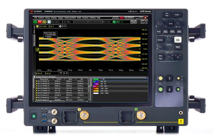The width and height of the screenshot is (213, 139).
Task: Select the Time Meas side tab
Action: pyautogui.click(x=34, y=30)
